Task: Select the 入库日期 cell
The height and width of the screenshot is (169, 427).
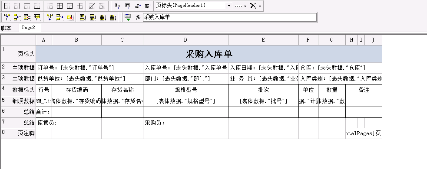Action: tap(263, 68)
